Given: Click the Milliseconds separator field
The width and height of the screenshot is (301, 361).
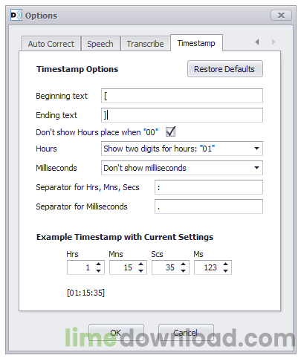Looking at the screenshot, I should [x=209, y=206].
